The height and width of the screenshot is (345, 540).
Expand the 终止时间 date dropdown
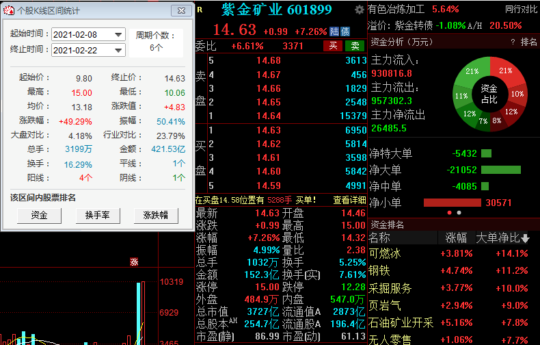[x=118, y=51]
